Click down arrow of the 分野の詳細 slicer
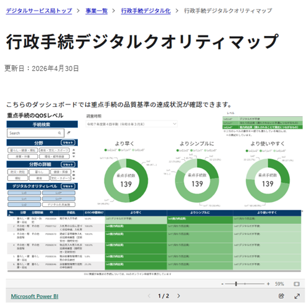Screen dimensions: 308x304 tap(73, 178)
